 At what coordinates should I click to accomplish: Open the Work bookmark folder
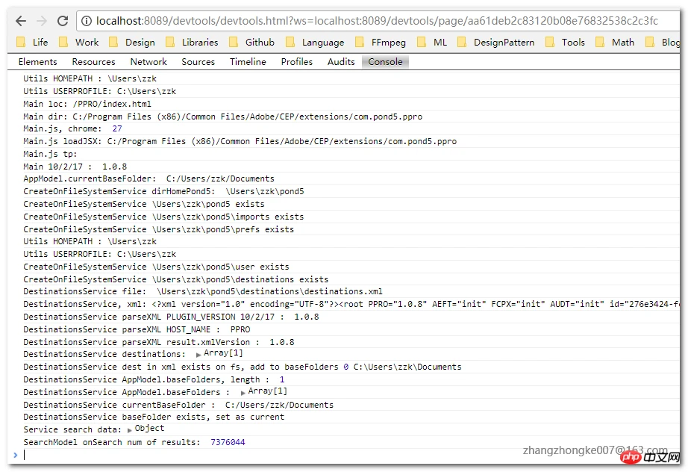(x=79, y=42)
